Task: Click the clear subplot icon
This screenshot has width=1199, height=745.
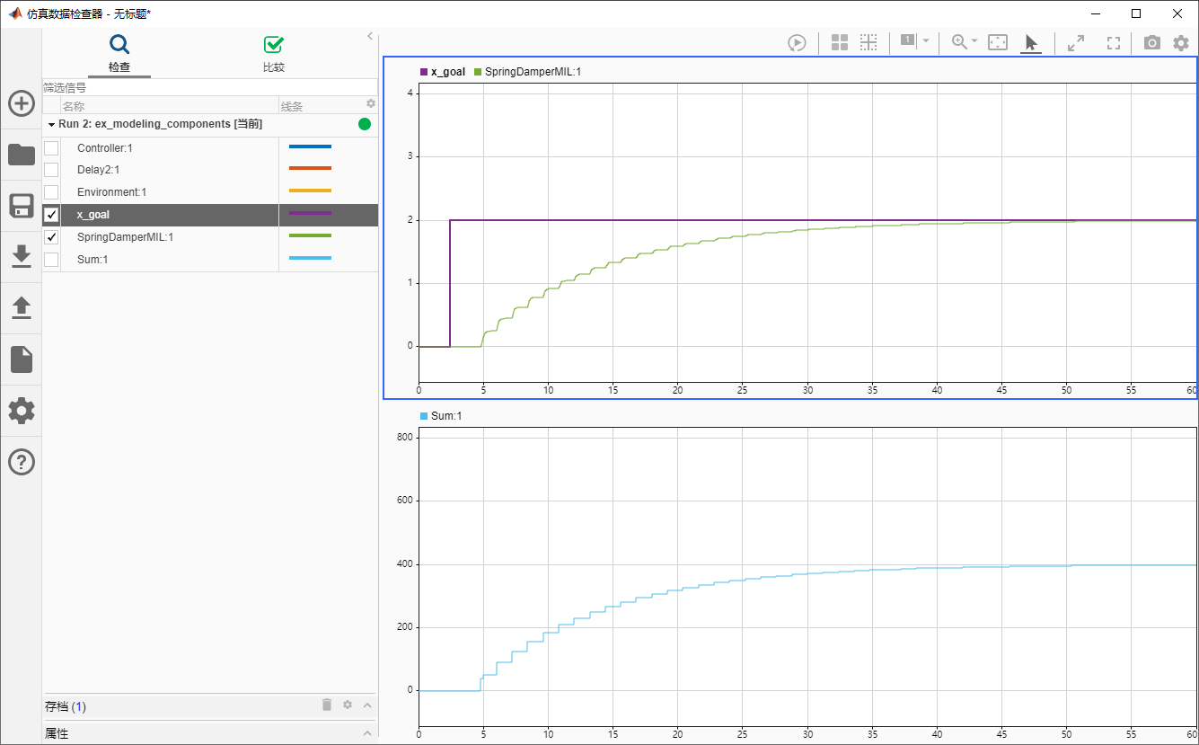Action: tap(907, 40)
